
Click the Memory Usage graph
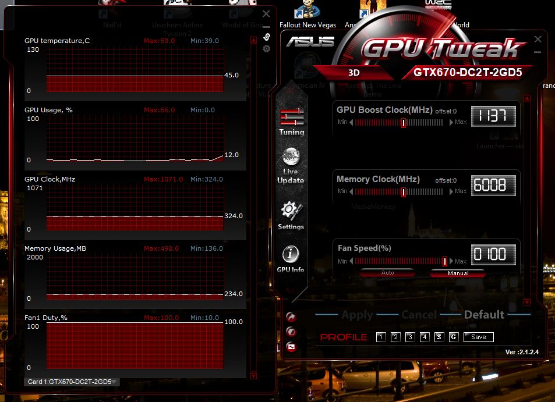pos(135,278)
